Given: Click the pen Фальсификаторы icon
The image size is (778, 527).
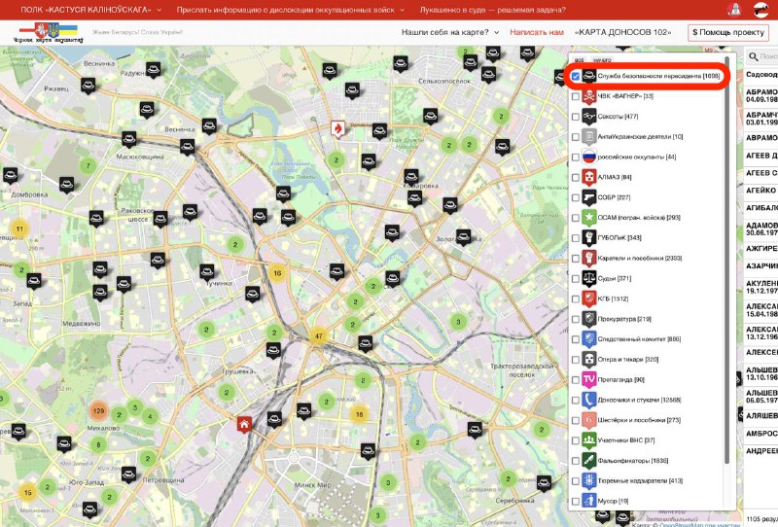Looking at the screenshot, I should coord(589,461).
